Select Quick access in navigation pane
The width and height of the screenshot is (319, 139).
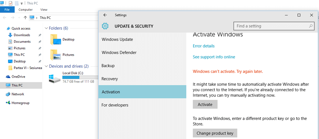click(x=21, y=29)
